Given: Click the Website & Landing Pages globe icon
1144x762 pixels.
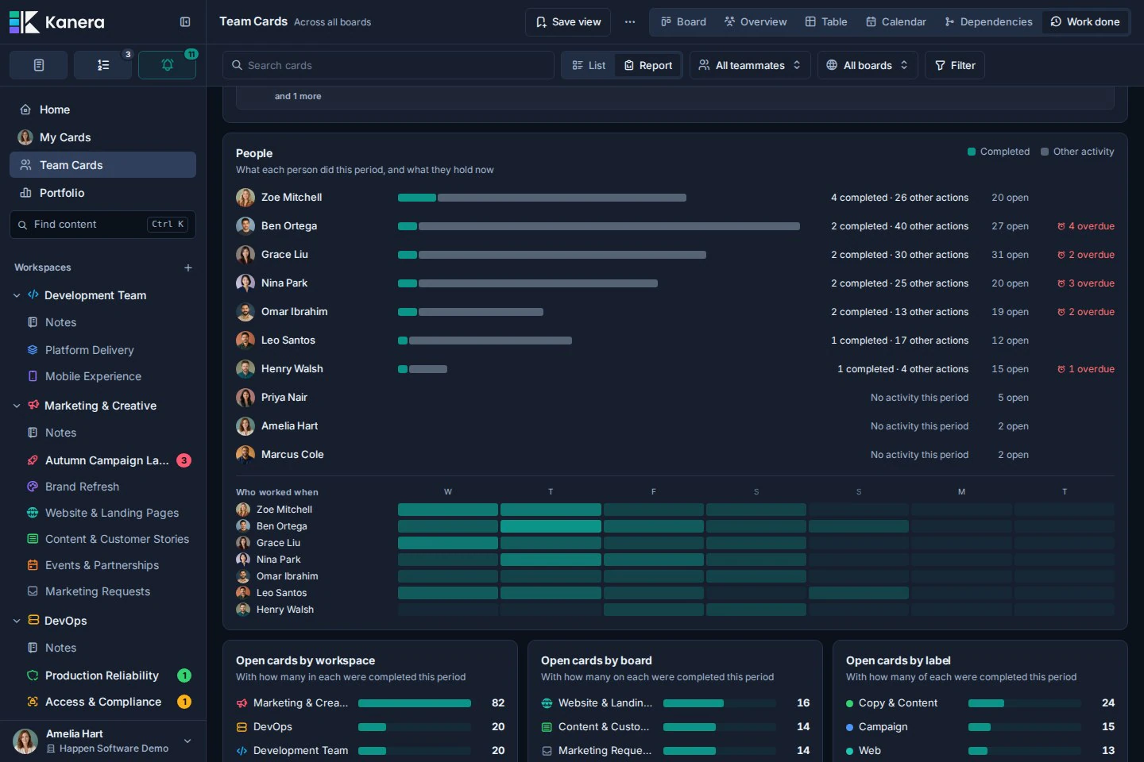Looking at the screenshot, I should coord(33,513).
